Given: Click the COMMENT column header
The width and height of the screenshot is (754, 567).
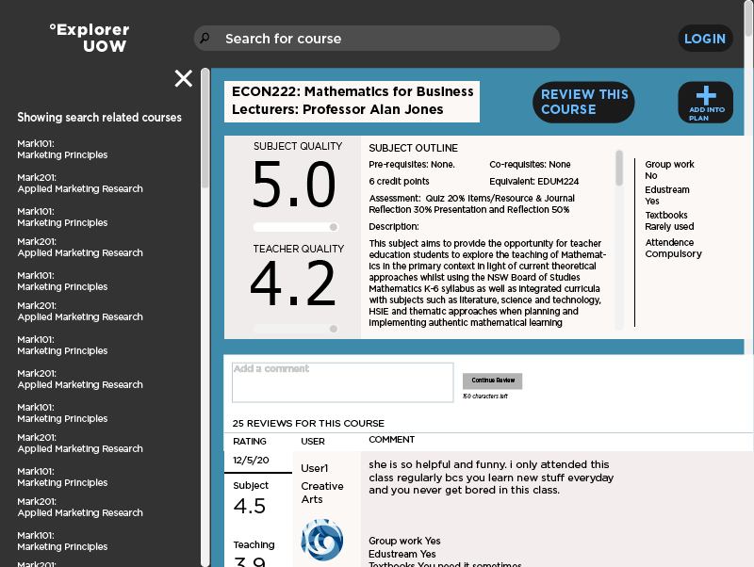Looking at the screenshot, I should click(391, 440).
